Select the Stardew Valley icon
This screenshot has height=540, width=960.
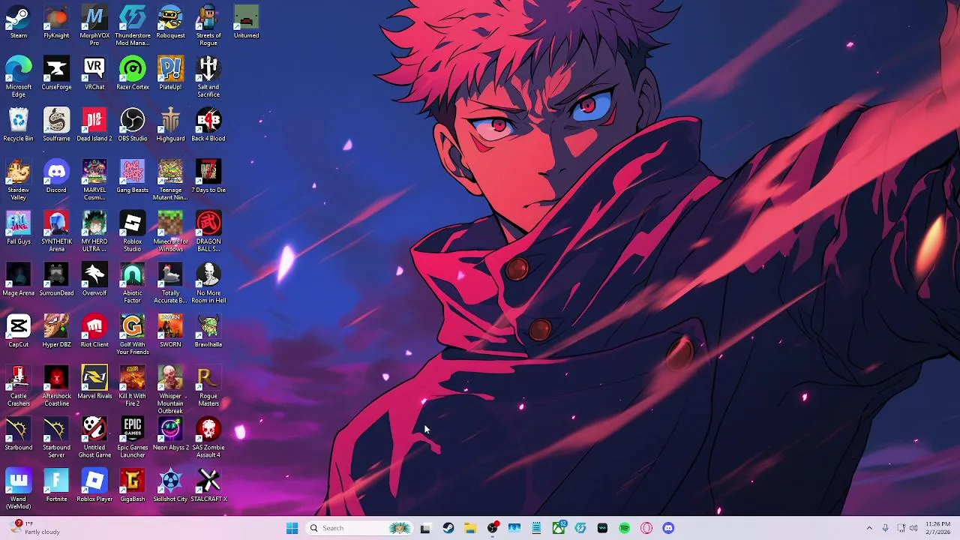pos(19,180)
